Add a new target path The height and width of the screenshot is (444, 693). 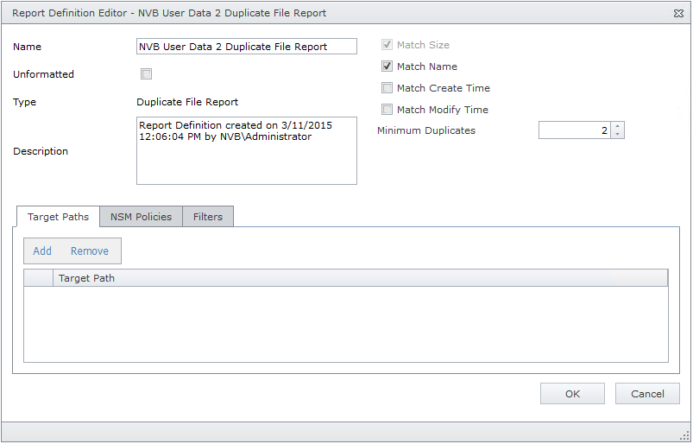[42, 251]
